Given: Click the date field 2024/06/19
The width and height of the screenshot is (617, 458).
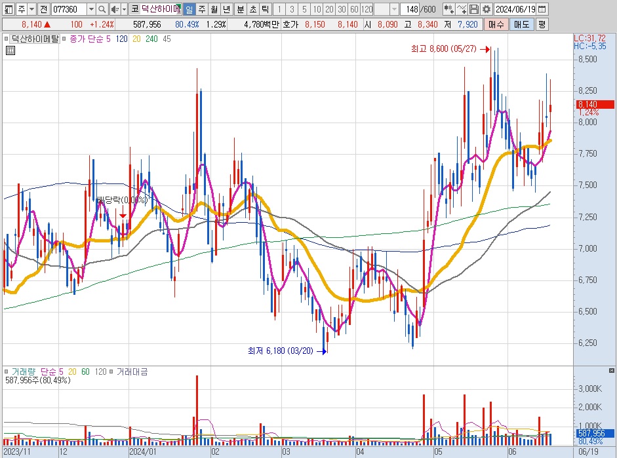Looking at the screenshot, I should 515,9.
